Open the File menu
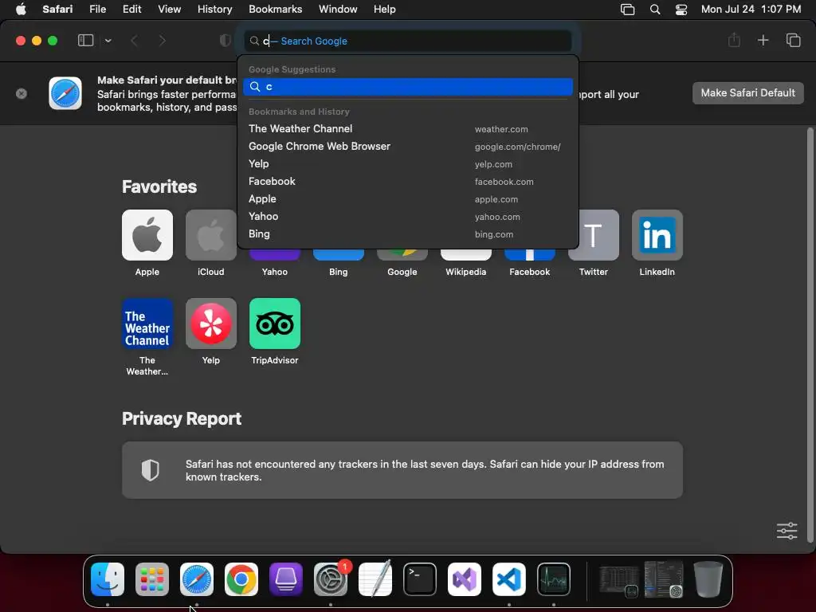The width and height of the screenshot is (816, 612). pyautogui.click(x=97, y=9)
